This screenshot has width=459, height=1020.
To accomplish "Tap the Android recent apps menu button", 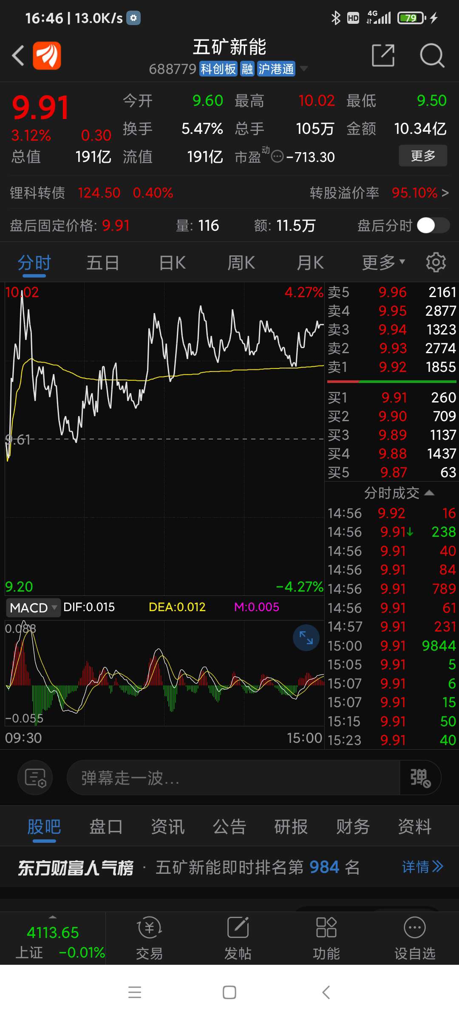I will [135, 992].
